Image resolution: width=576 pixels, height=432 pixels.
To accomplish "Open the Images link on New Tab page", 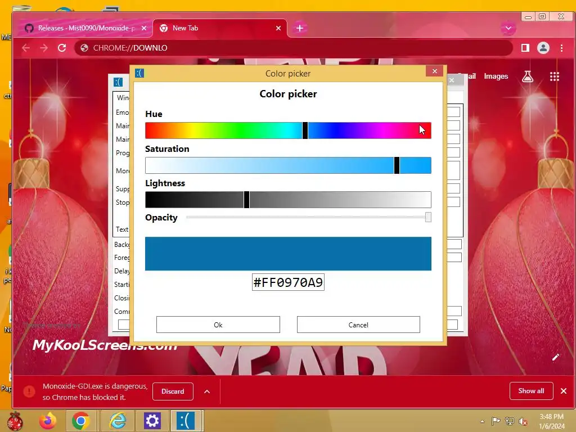I will point(496,76).
